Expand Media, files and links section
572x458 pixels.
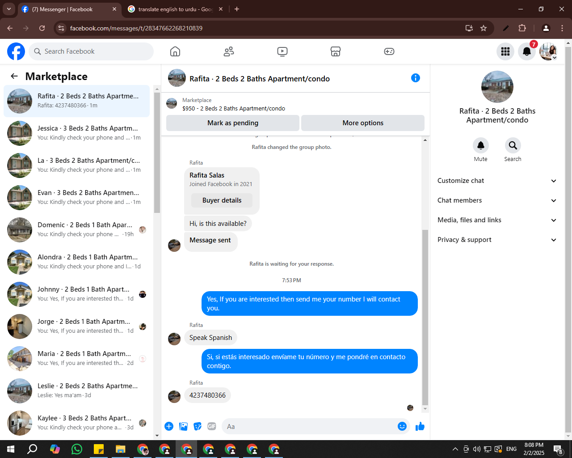497,220
